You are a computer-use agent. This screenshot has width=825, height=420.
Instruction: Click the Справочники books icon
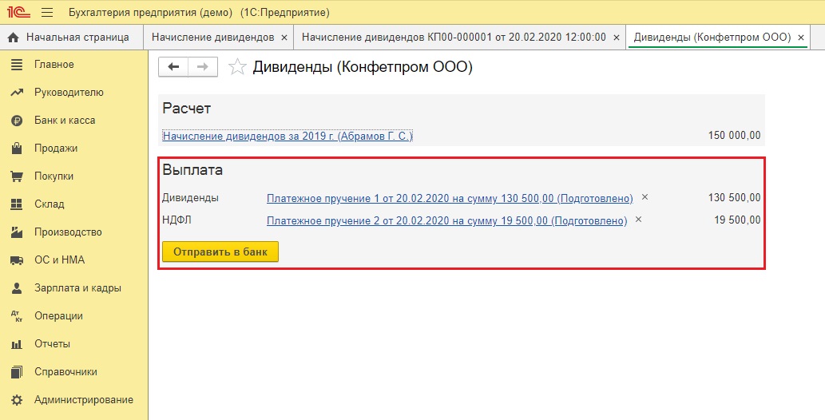pyautogui.click(x=17, y=372)
